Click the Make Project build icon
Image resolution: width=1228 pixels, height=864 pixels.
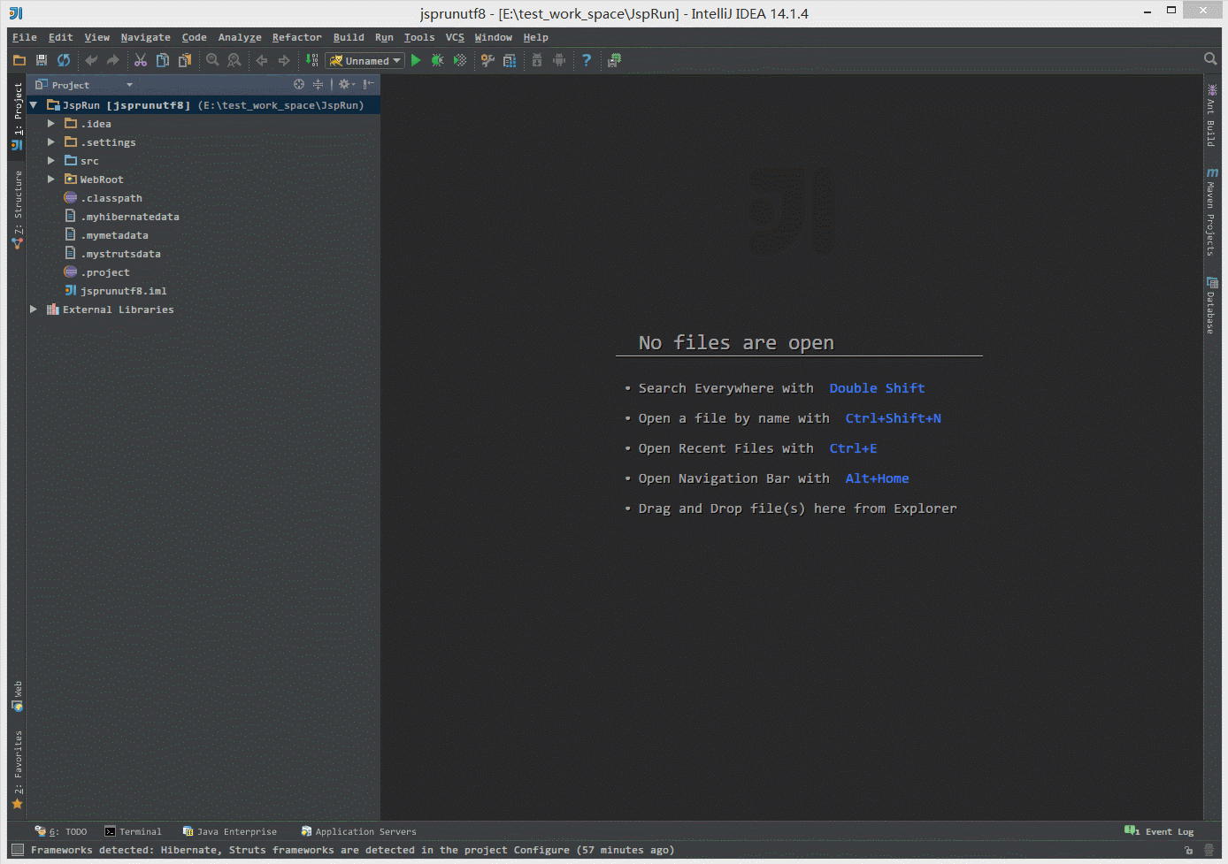click(311, 60)
